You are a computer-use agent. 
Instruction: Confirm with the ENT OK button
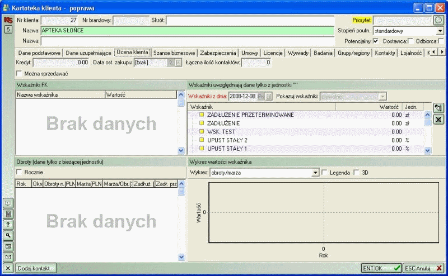click(381, 268)
